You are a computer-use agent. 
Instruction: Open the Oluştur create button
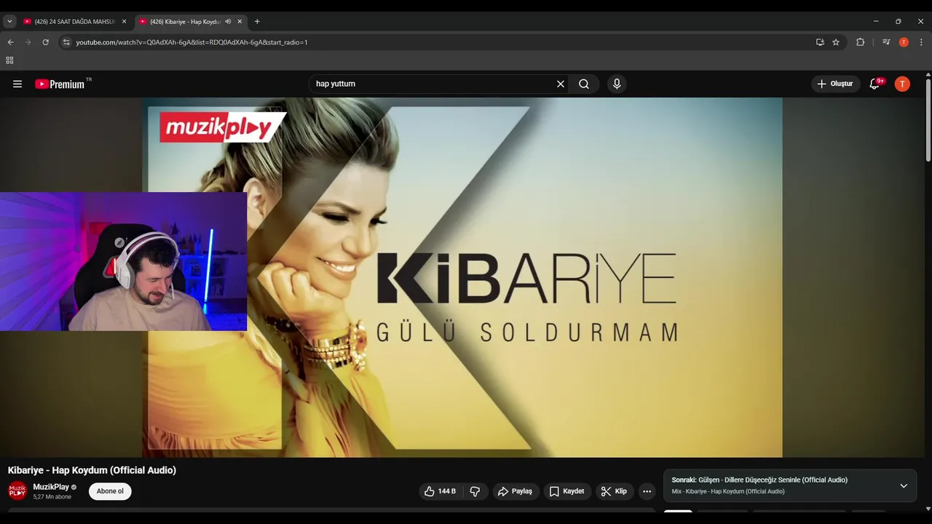[835, 84]
